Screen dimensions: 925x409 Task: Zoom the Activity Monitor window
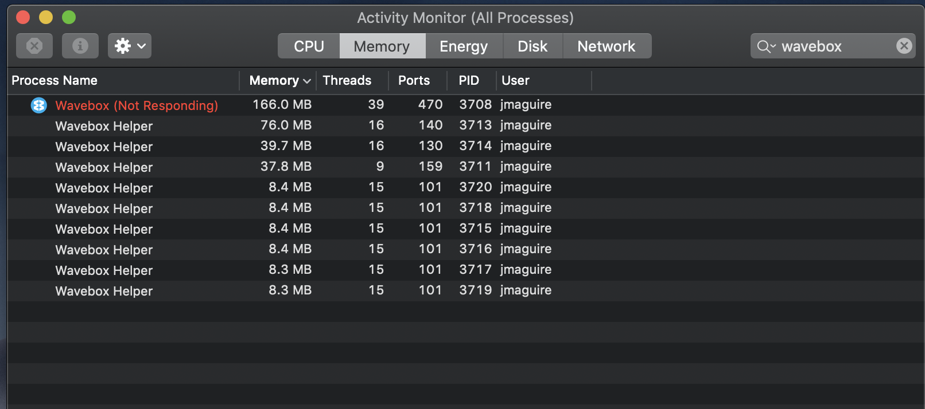pyautogui.click(x=69, y=17)
